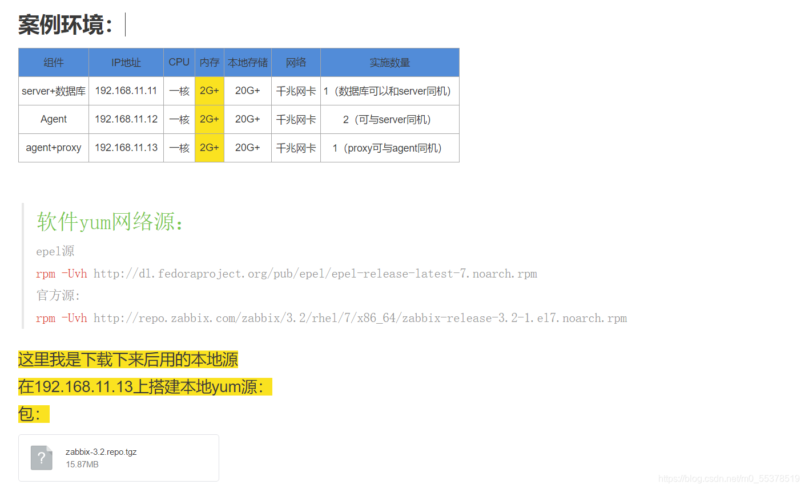Screen dimensions: 805x489
Task: Click the second rpm -Uvh command
Action: click(x=62, y=318)
